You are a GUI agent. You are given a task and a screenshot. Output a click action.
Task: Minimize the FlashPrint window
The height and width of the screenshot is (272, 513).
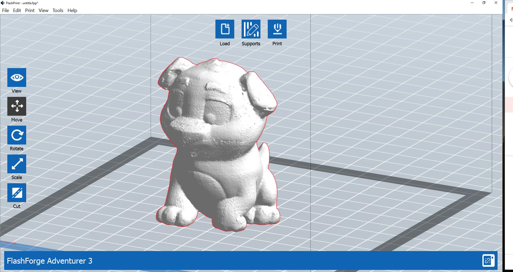(x=472, y=3)
